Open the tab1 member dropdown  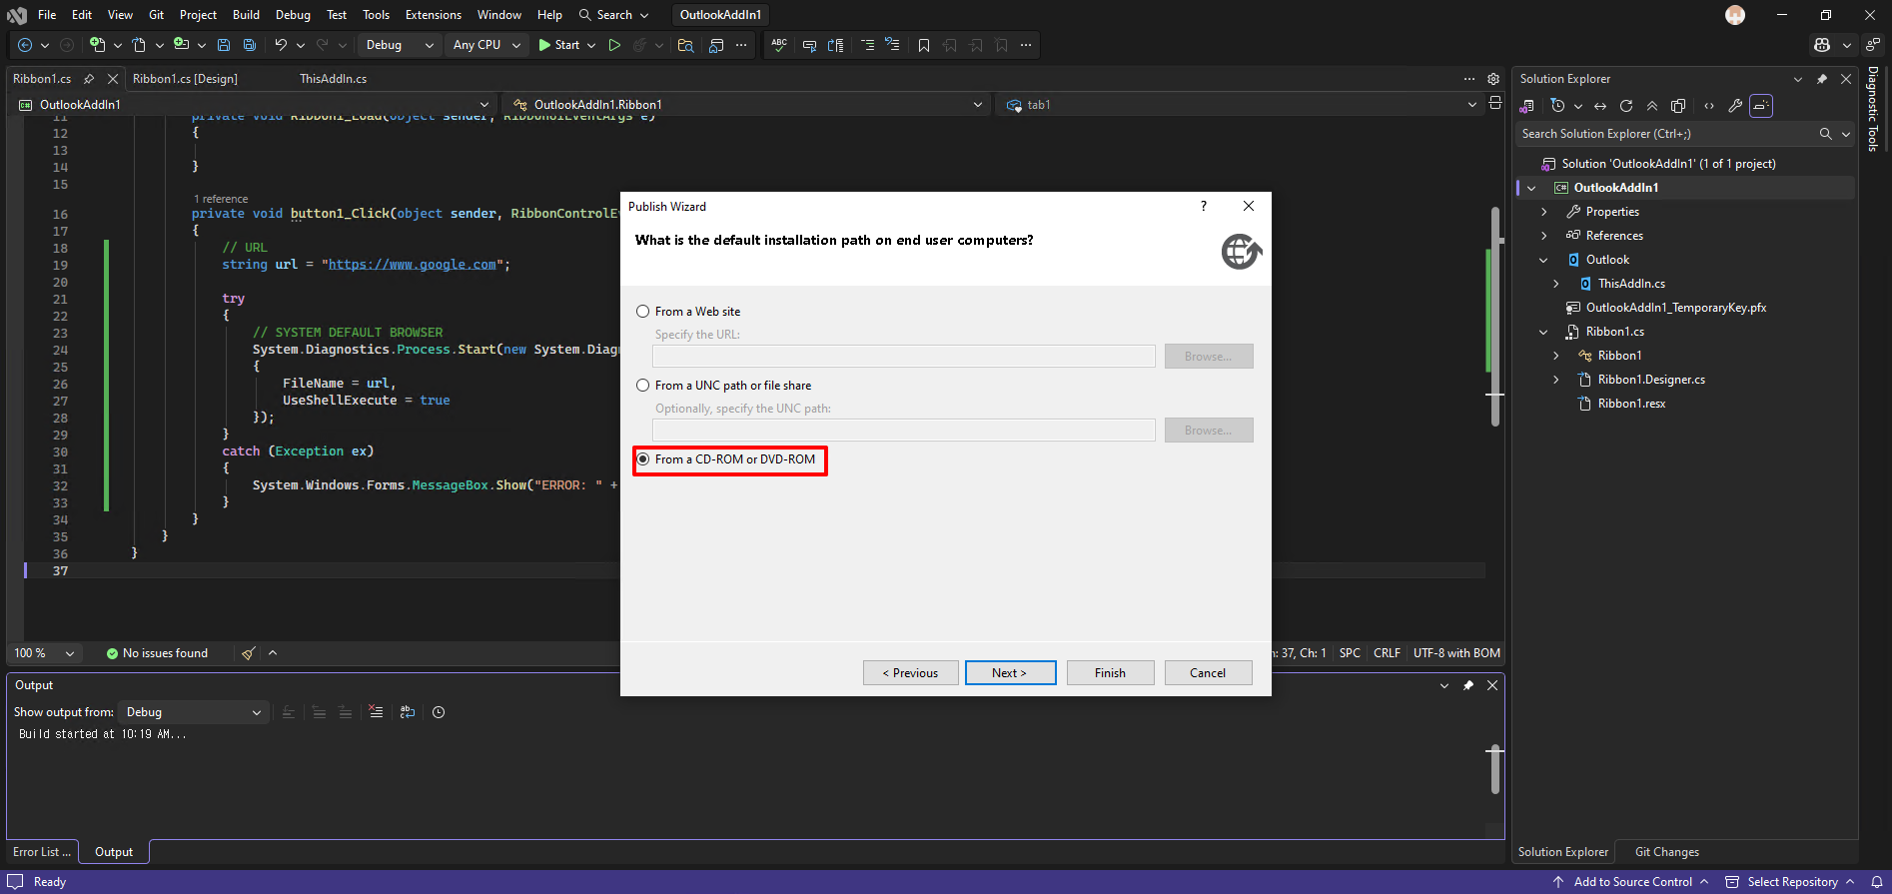click(x=1239, y=105)
